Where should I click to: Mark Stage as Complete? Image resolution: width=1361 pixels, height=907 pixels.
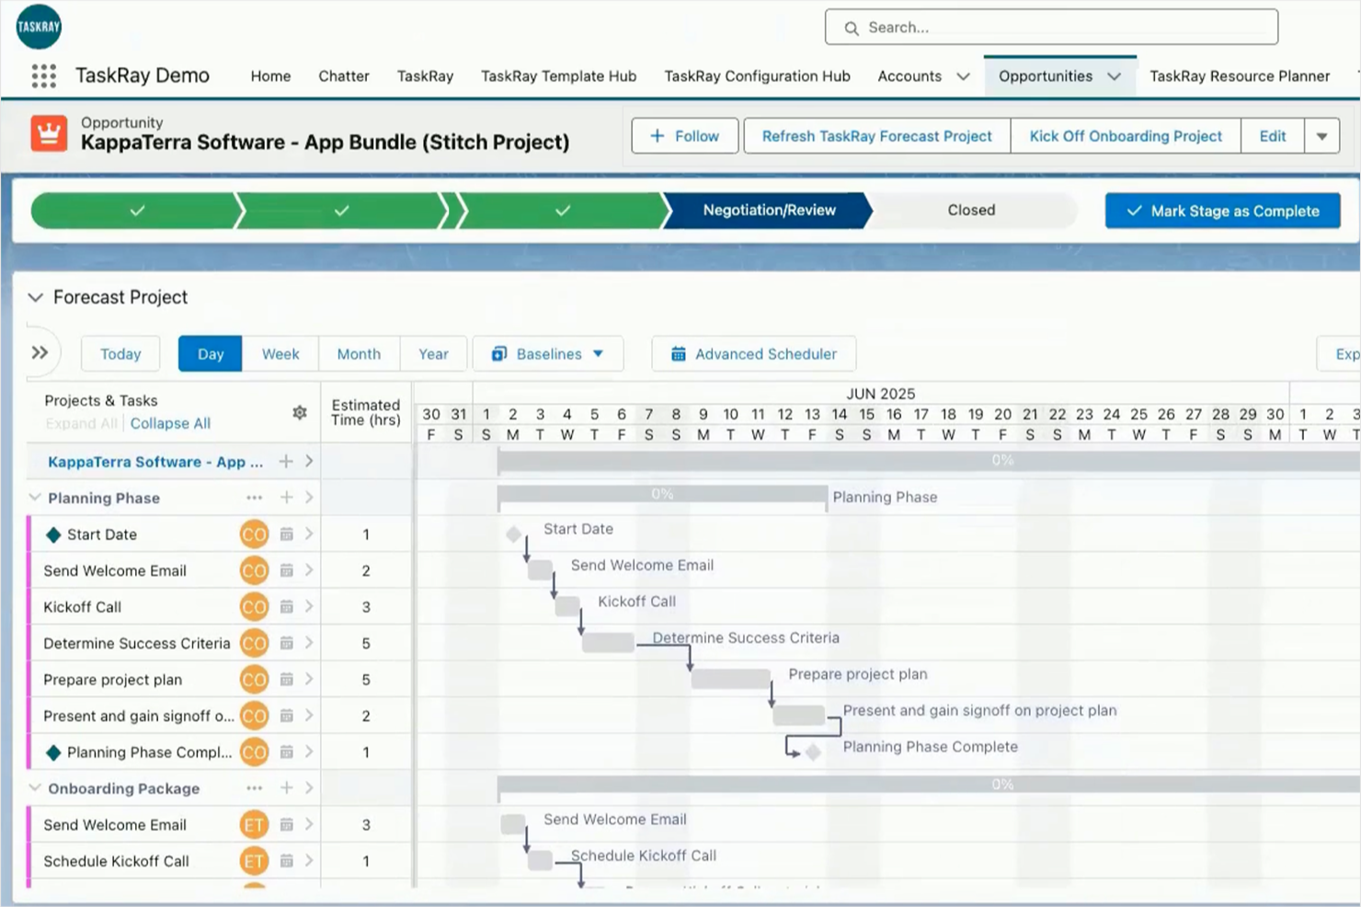(1222, 211)
